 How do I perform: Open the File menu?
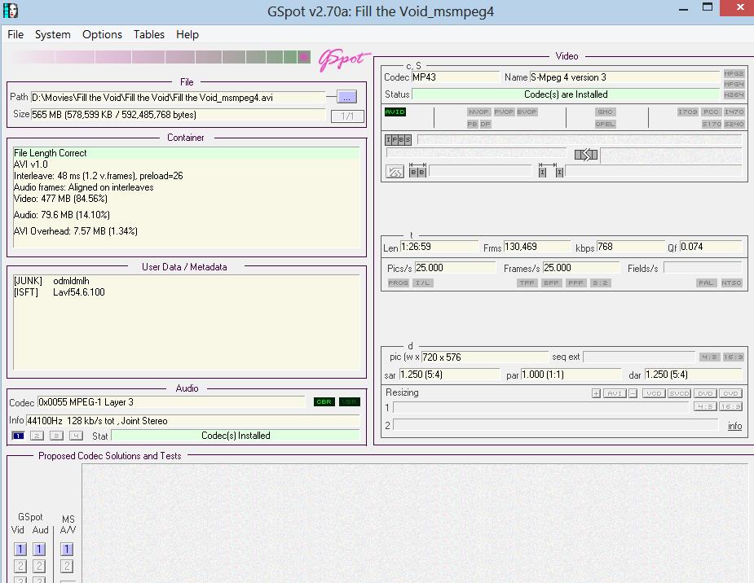pos(15,34)
